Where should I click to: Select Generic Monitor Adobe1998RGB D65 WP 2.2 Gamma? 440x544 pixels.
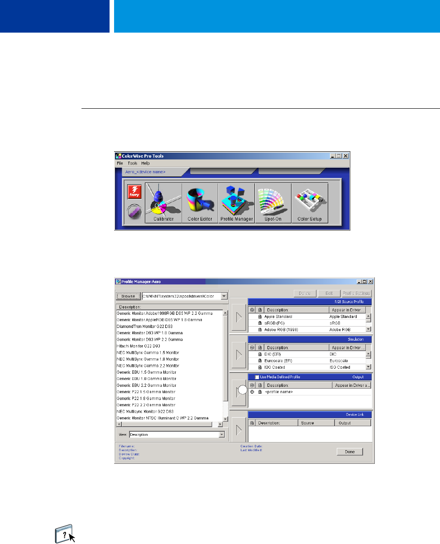click(x=165, y=313)
